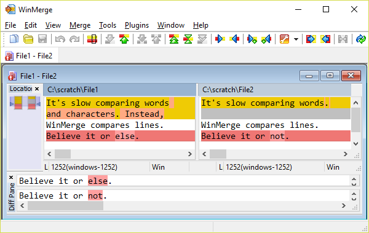Image resolution: width=369 pixels, height=233 pixels.
Task: Click Diff Pane scrollbar right arrow
Action: tap(344, 206)
